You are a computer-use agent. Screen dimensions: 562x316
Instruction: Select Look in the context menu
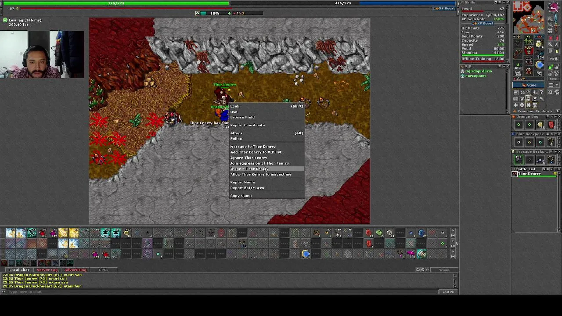[x=235, y=106]
